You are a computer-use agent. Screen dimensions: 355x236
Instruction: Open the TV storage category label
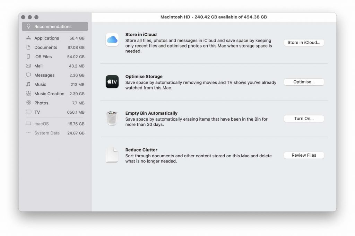(37, 112)
